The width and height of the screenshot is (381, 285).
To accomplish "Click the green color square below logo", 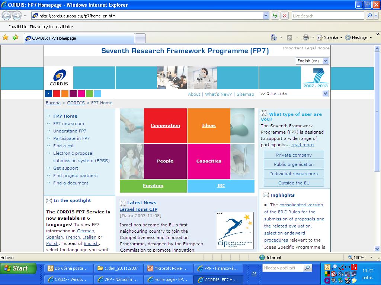I will [x=89, y=94].
